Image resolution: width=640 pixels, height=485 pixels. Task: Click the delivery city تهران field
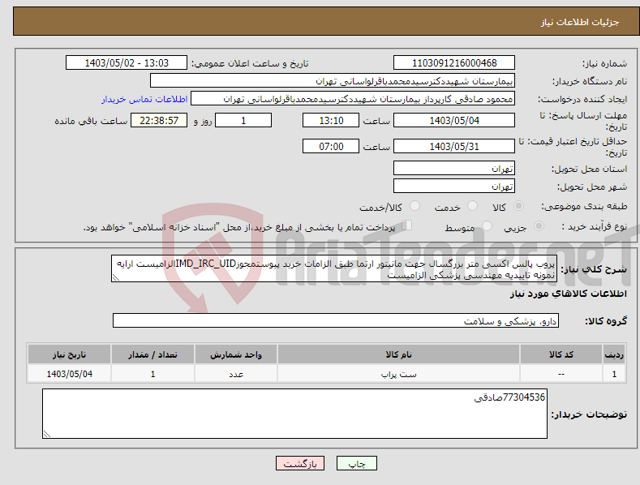pyautogui.click(x=454, y=187)
